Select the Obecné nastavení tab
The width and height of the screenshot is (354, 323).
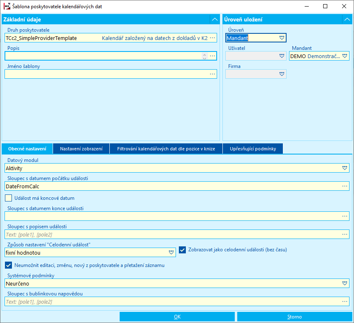(27, 149)
